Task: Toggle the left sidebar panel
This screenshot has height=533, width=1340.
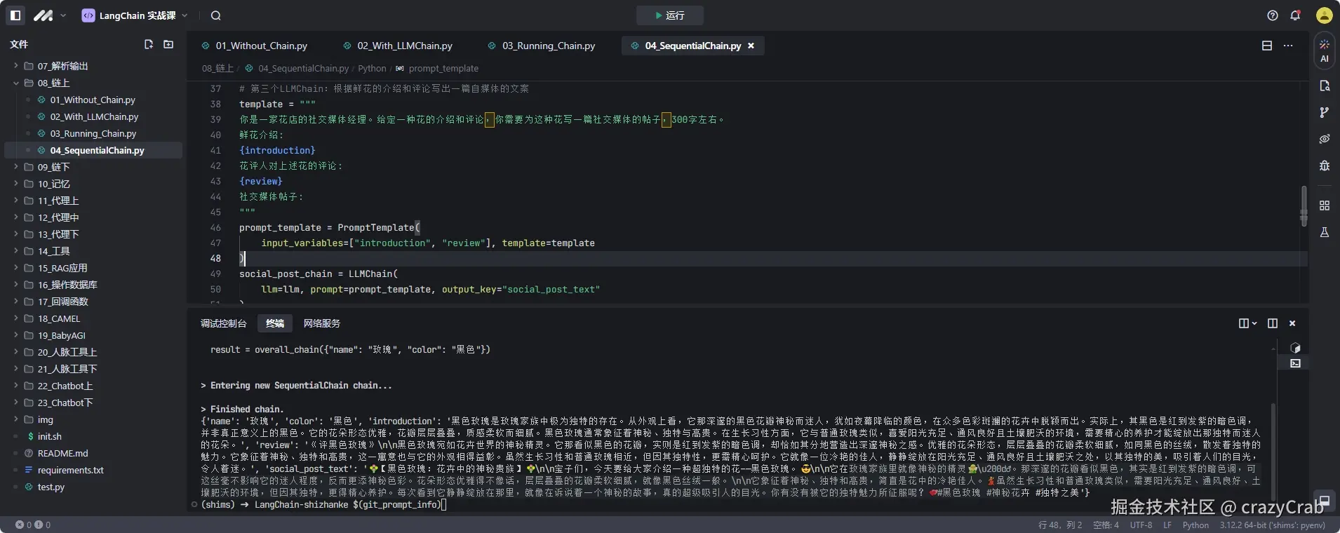Action: click(15, 15)
